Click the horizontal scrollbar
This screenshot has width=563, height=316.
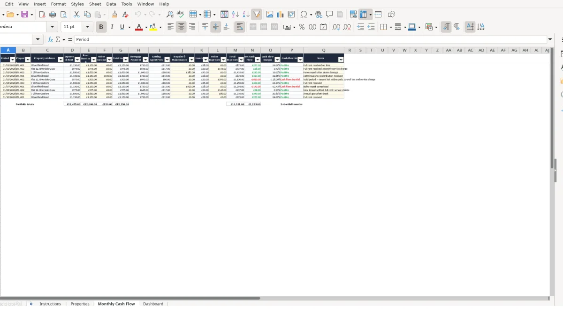pos(130,298)
